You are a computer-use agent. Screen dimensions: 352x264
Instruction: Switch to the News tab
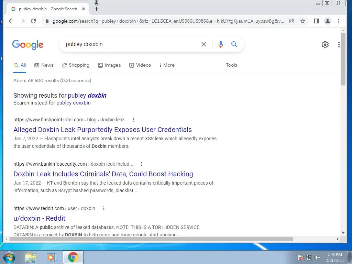tap(44, 65)
